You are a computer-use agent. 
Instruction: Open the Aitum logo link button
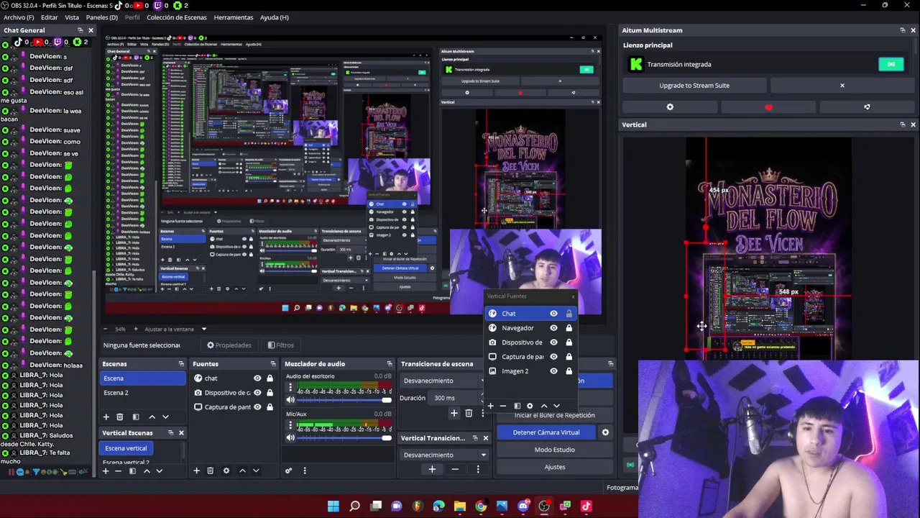[x=867, y=107]
